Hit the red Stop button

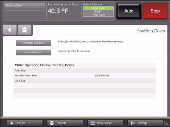click(155, 11)
